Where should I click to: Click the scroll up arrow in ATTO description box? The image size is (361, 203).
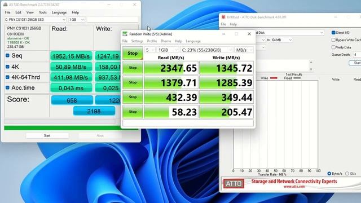coord(311,62)
